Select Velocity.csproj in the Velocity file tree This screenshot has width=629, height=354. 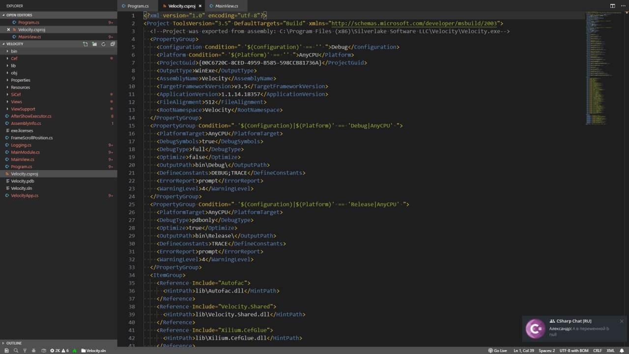pyautogui.click(x=58, y=174)
